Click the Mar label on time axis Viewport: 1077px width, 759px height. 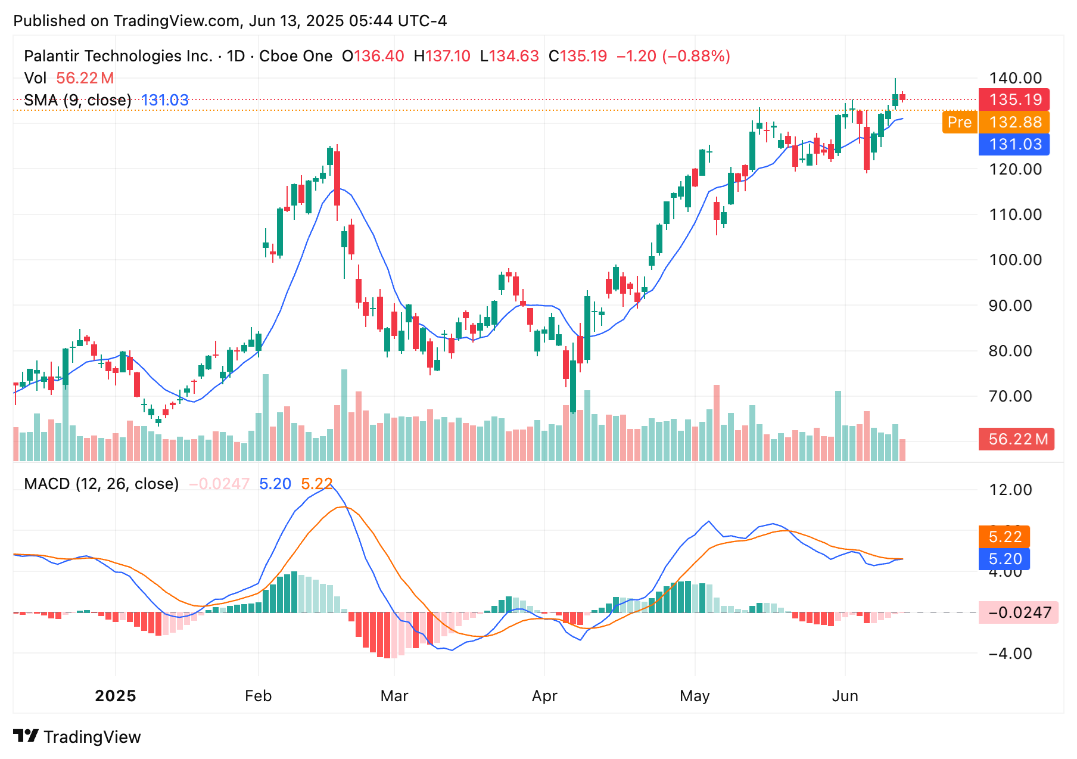click(394, 696)
